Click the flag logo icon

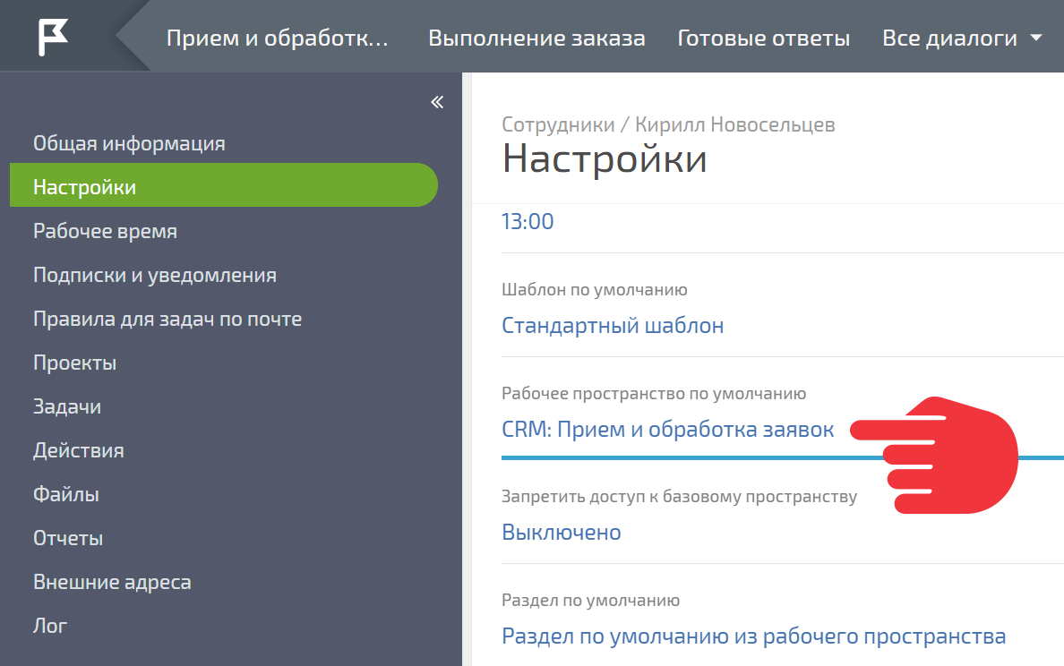tap(53, 37)
